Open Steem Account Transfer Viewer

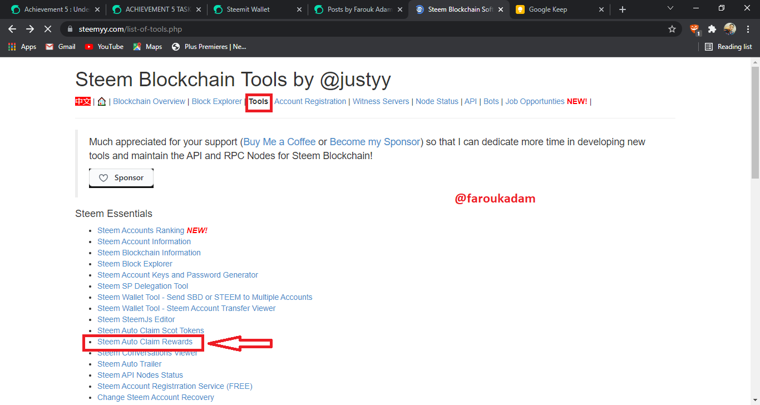[186, 308]
